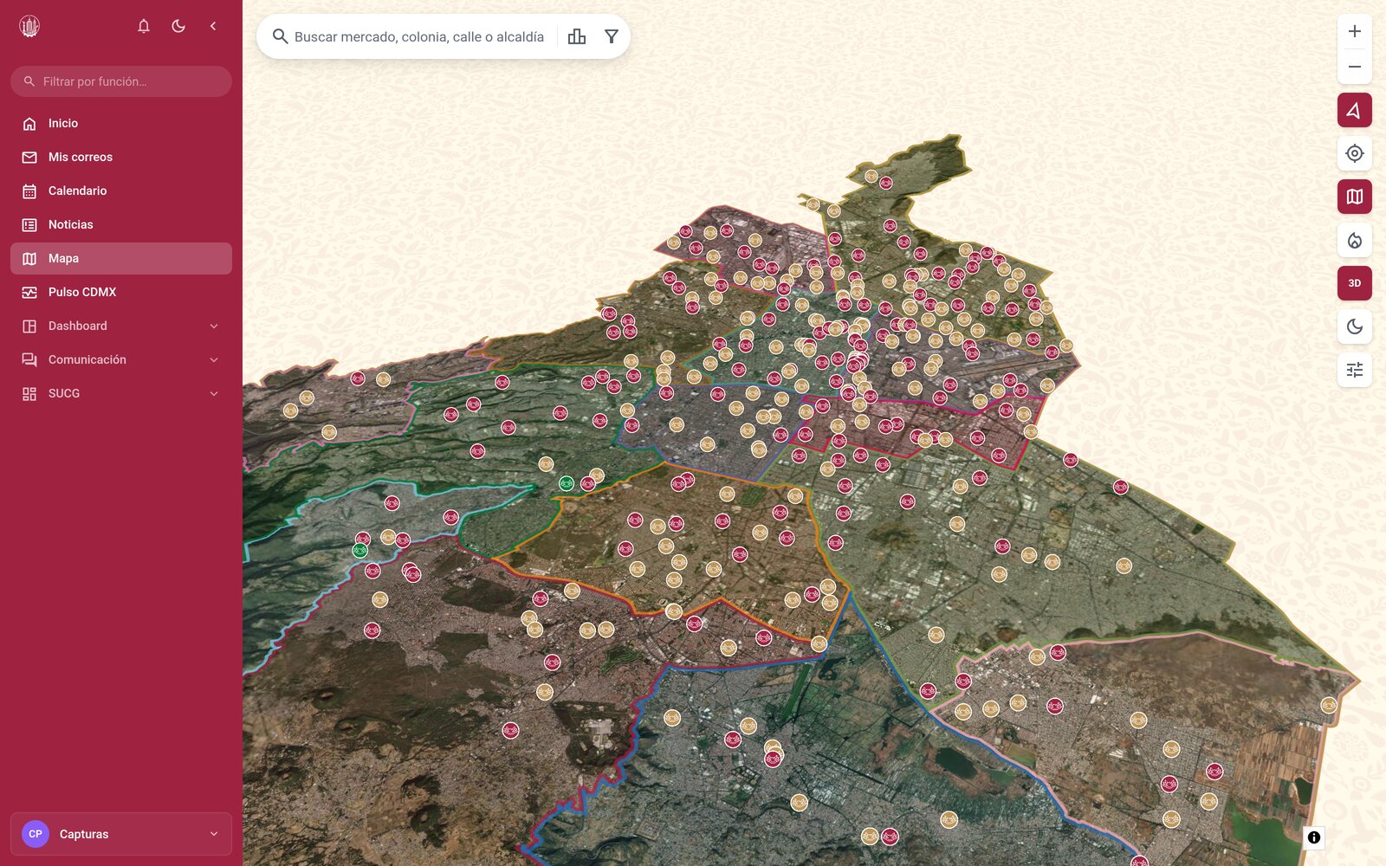
Task: Go to Inicio
Action: click(121, 123)
